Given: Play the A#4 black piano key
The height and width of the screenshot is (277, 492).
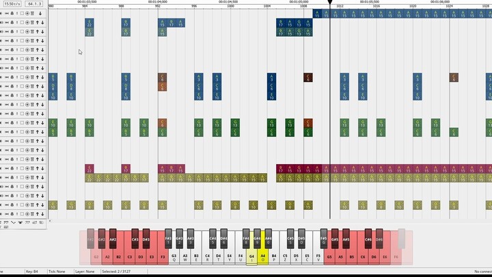Looking at the screenshot, I should [269, 239].
